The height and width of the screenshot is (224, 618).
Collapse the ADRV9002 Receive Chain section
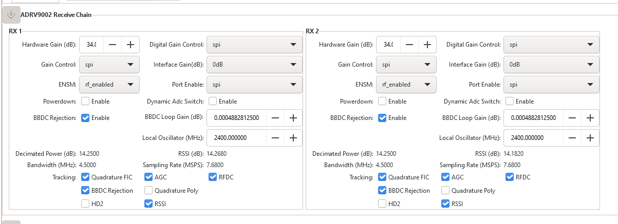click(11, 15)
